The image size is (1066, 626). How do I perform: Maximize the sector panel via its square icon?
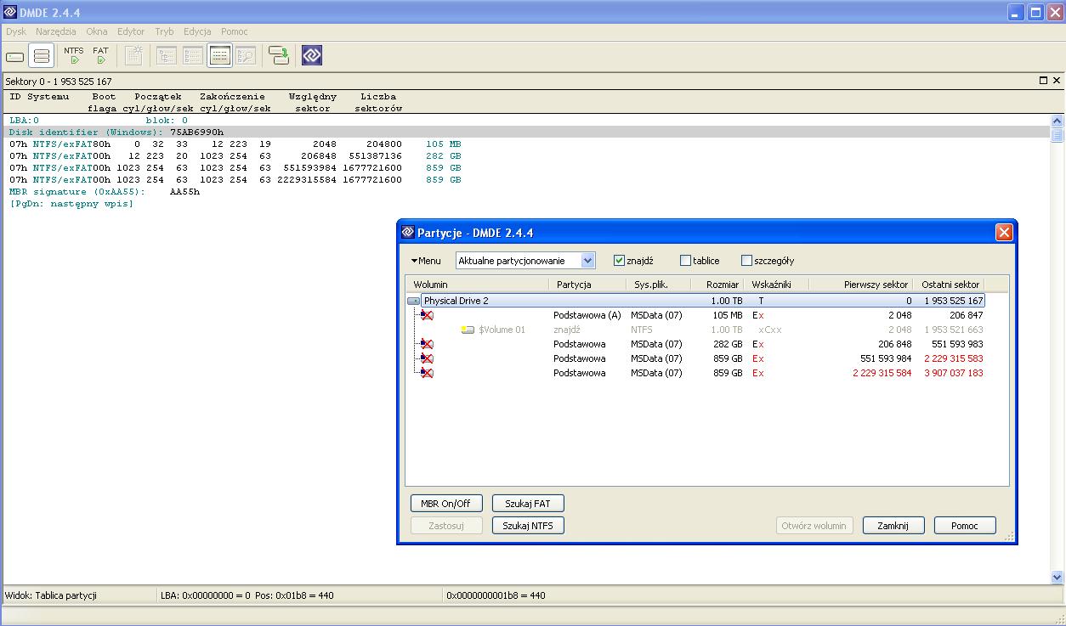pyautogui.click(x=1044, y=81)
